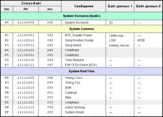Select the FB hex cell
This screenshot has width=163, height=117.
[7, 93]
